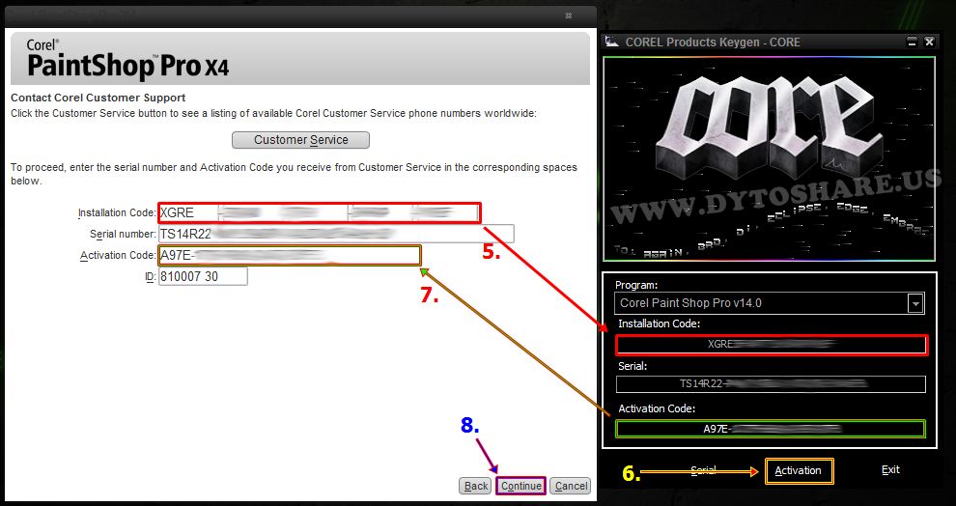
Task: Go to the previous step with Back button
Action: 475,486
